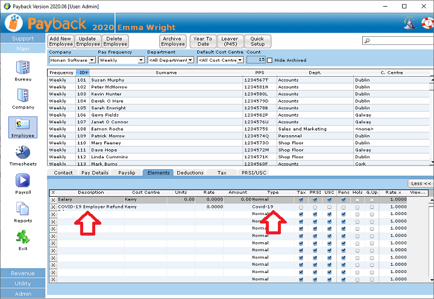Image resolution: width=434 pixels, height=299 pixels.
Task: Switch to the Deductions tab
Action: coord(190,173)
